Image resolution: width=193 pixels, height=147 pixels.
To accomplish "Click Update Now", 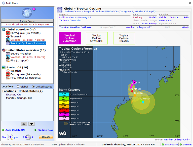I will (46, 130).
